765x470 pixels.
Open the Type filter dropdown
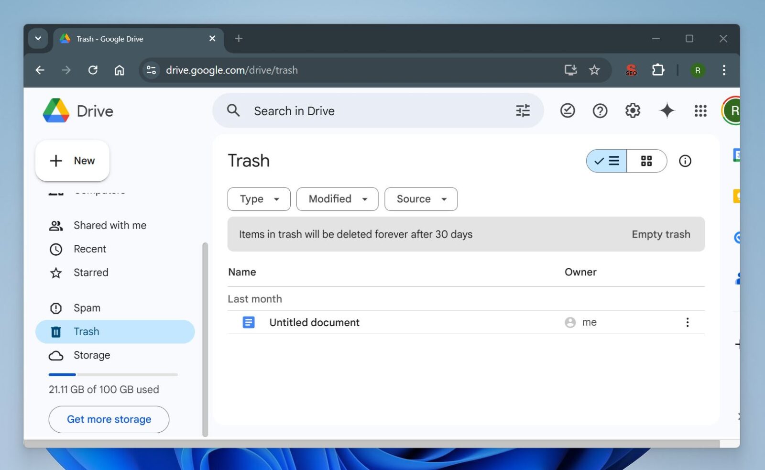point(259,199)
